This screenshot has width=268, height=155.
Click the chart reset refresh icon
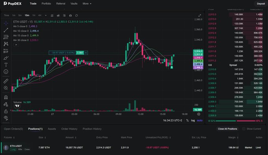click(x=76, y=15)
